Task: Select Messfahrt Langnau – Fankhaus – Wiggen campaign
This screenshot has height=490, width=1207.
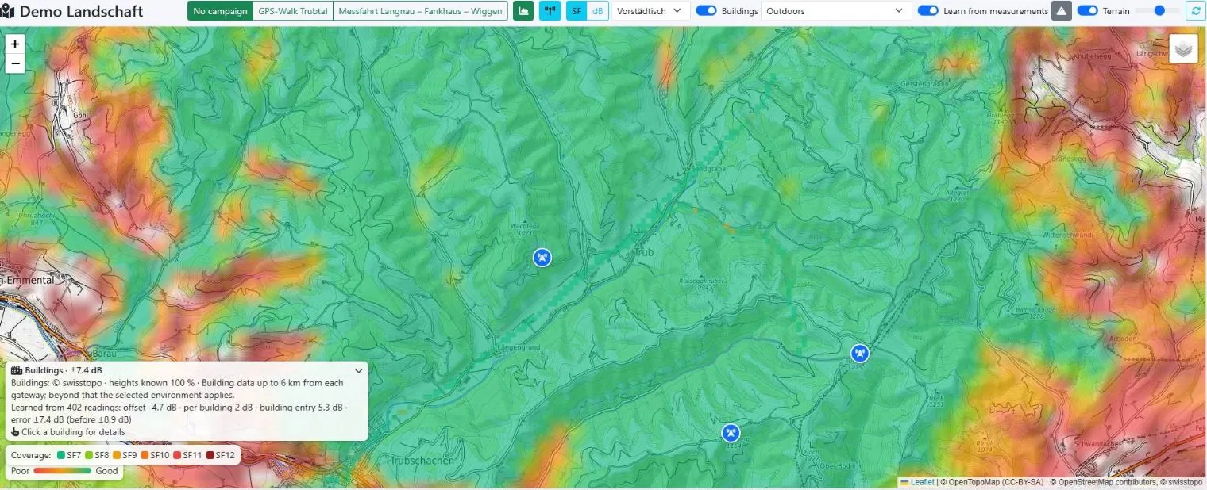Action: coord(420,11)
